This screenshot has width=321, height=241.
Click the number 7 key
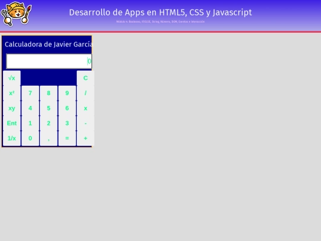[30, 93]
